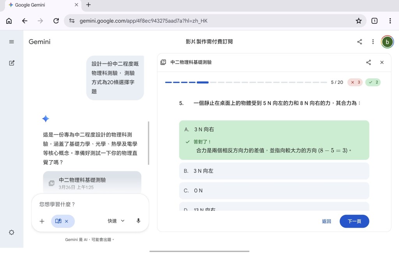Open the conversation options three-dot menu

[373, 42]
